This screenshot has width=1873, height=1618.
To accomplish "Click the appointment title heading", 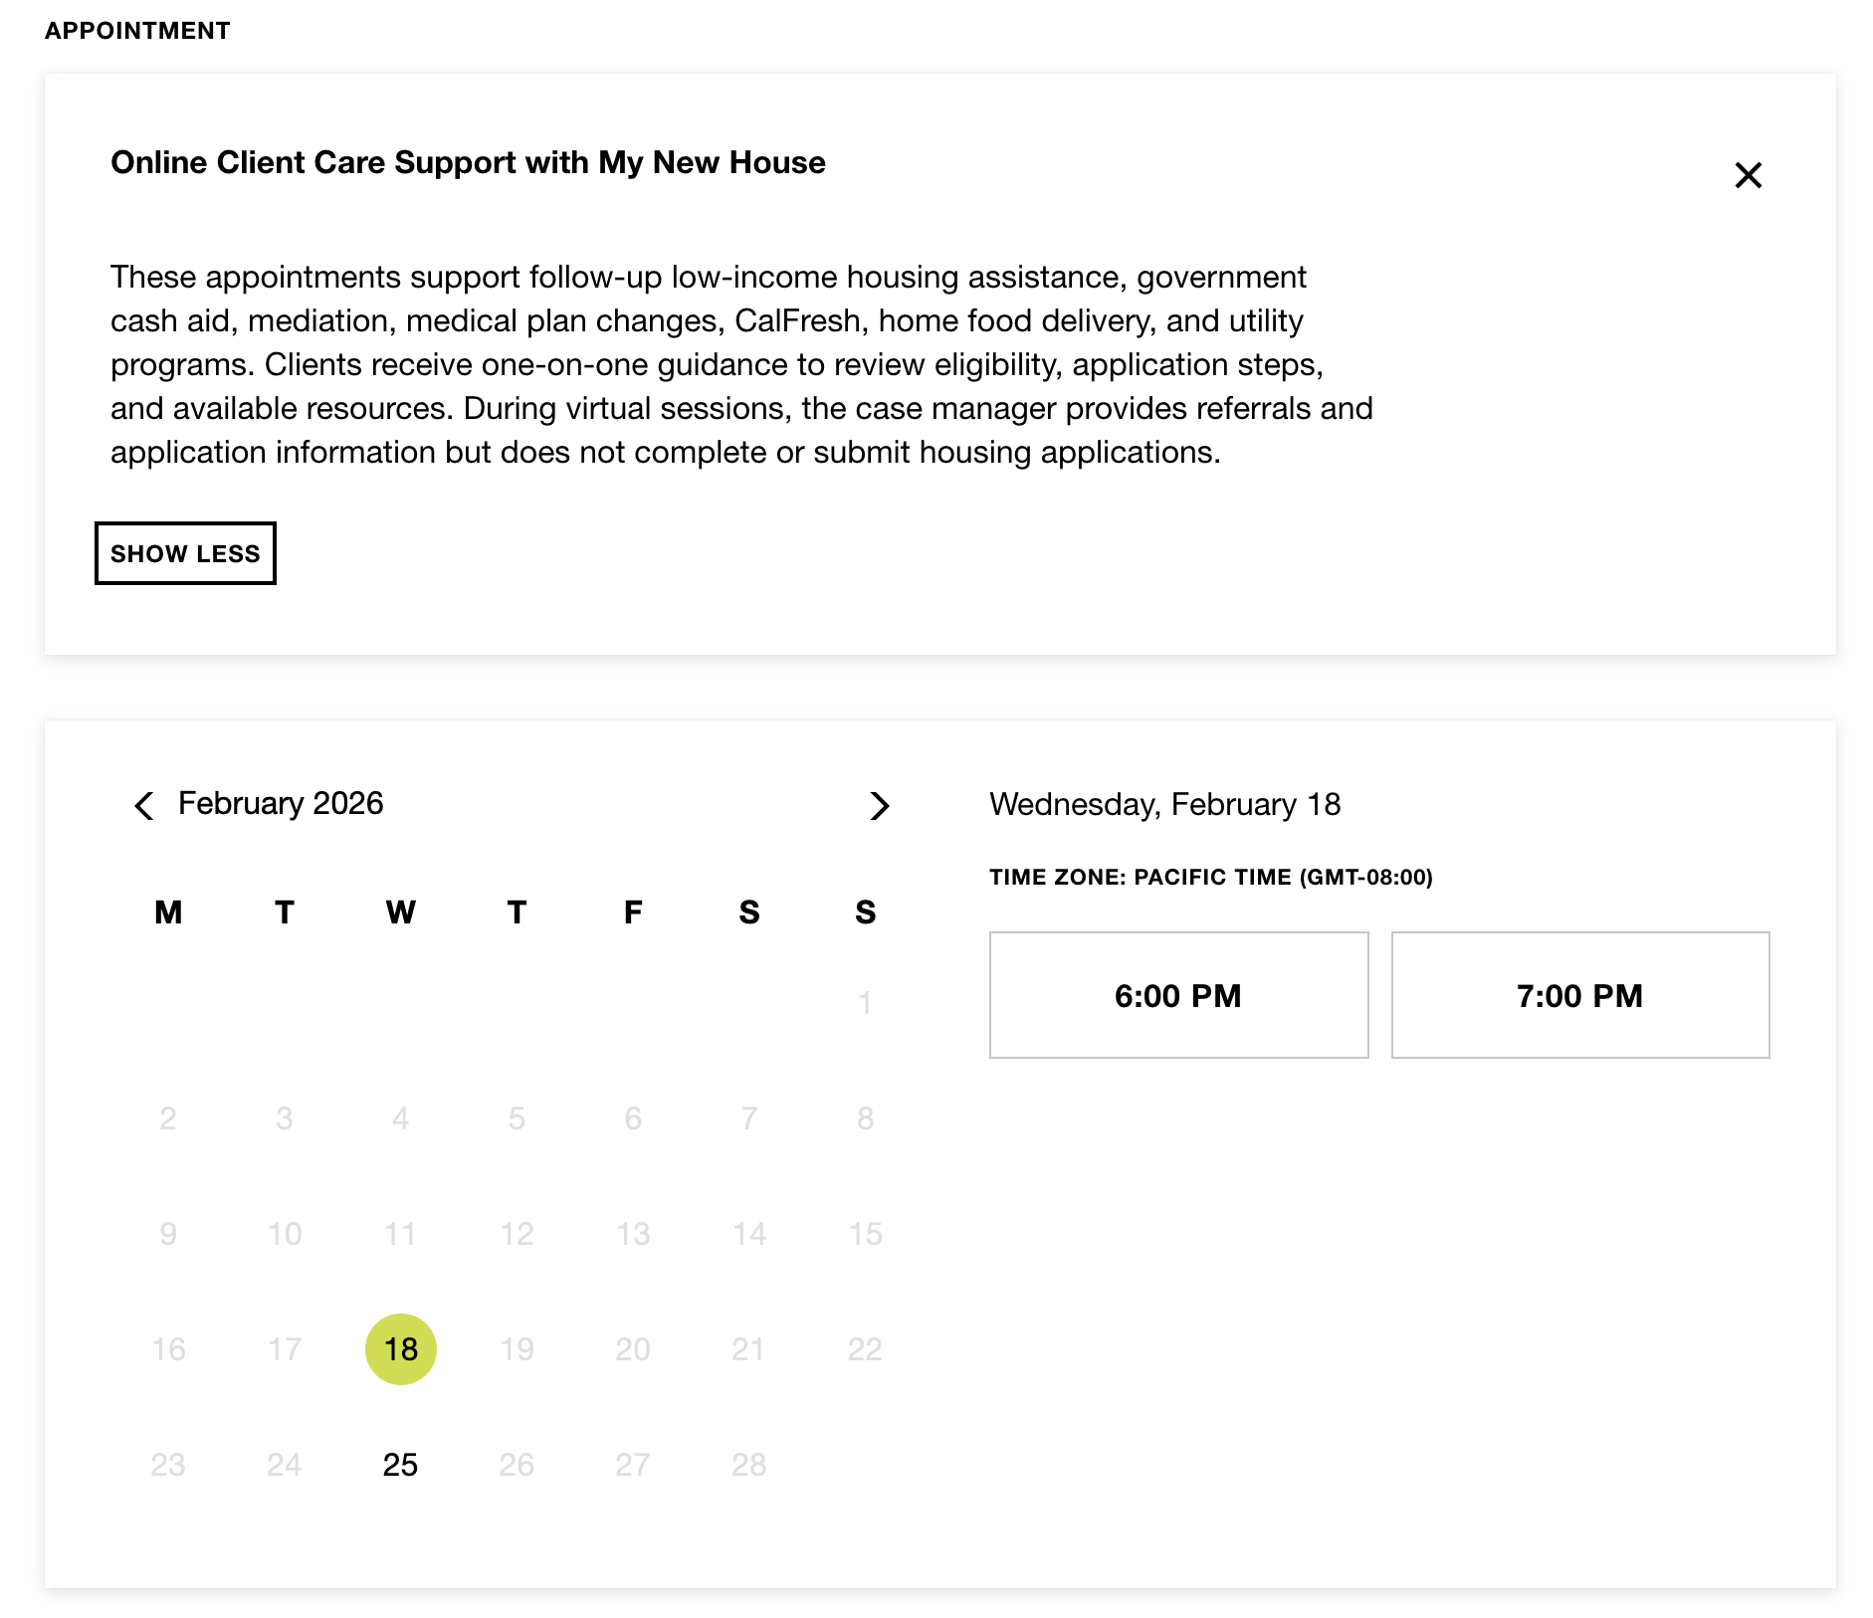I will 468,162.
